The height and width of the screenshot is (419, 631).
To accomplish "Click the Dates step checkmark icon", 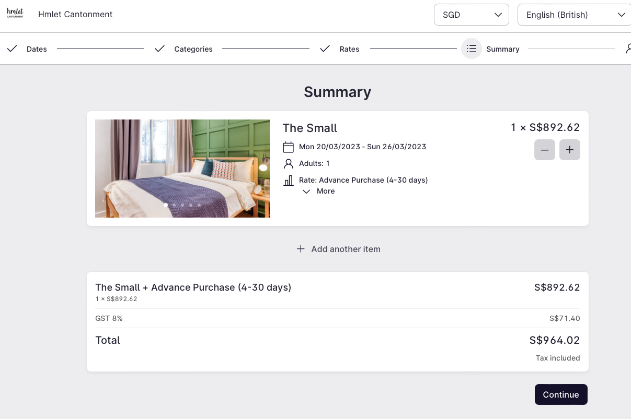I will click(x=12, y=49).
